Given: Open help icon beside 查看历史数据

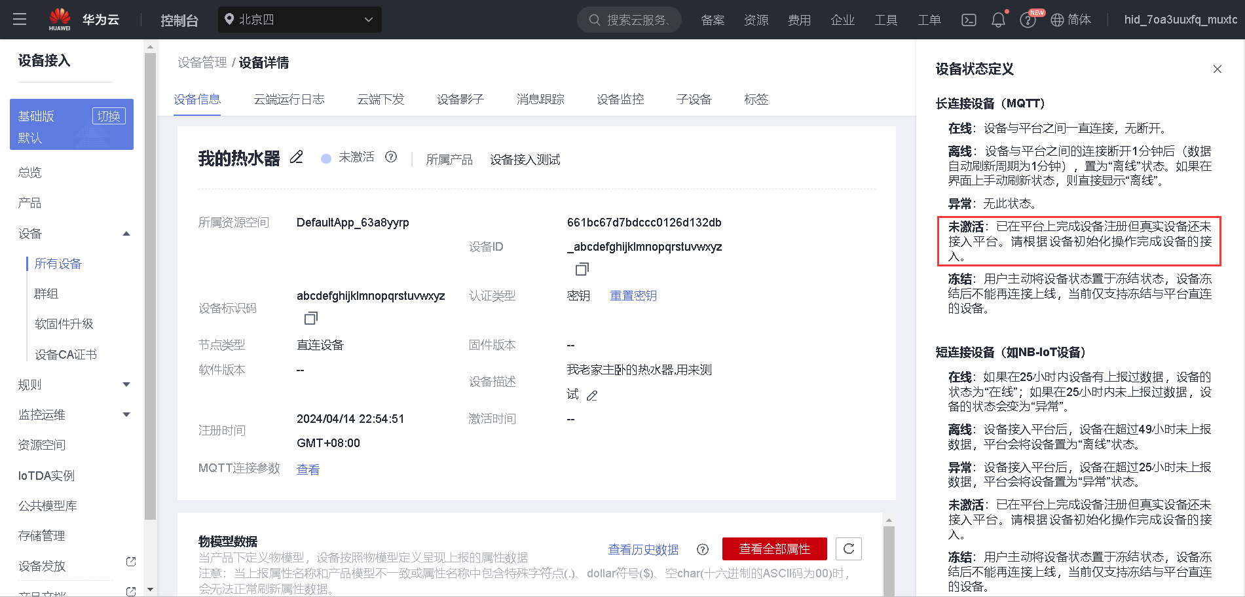Looking at the screenshot, I should [703, 549].
